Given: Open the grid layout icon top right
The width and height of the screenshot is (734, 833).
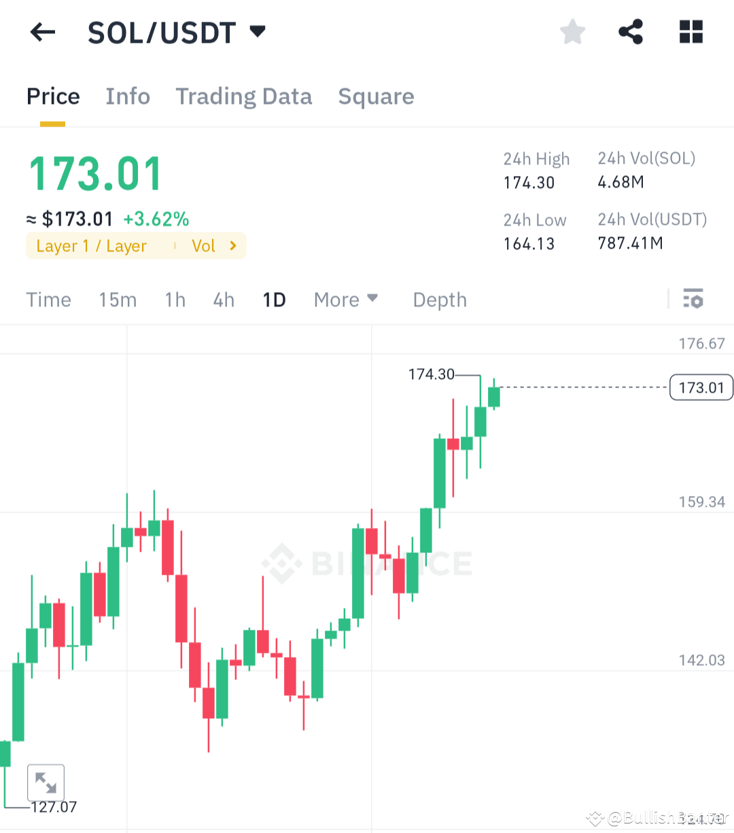Looking at the screenshot, I should pyautogui.click(x=691, y=31).
